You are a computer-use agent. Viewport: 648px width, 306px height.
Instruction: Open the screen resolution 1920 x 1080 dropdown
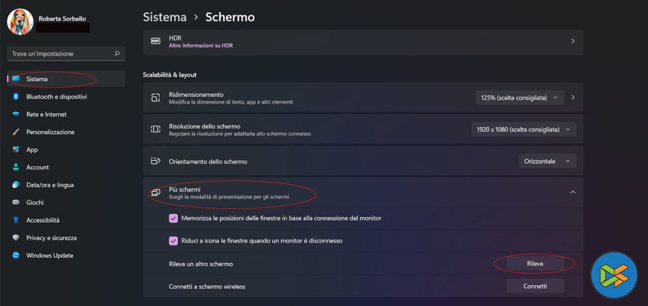(x=524, y=129)
